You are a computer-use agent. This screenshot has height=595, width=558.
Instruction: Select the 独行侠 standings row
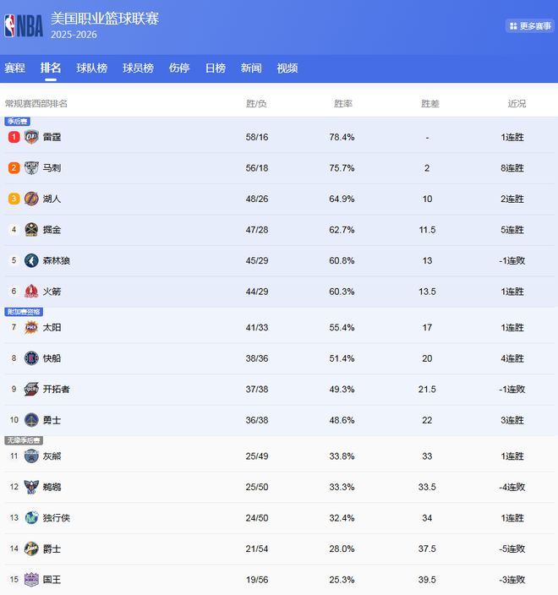coord(279,518)
